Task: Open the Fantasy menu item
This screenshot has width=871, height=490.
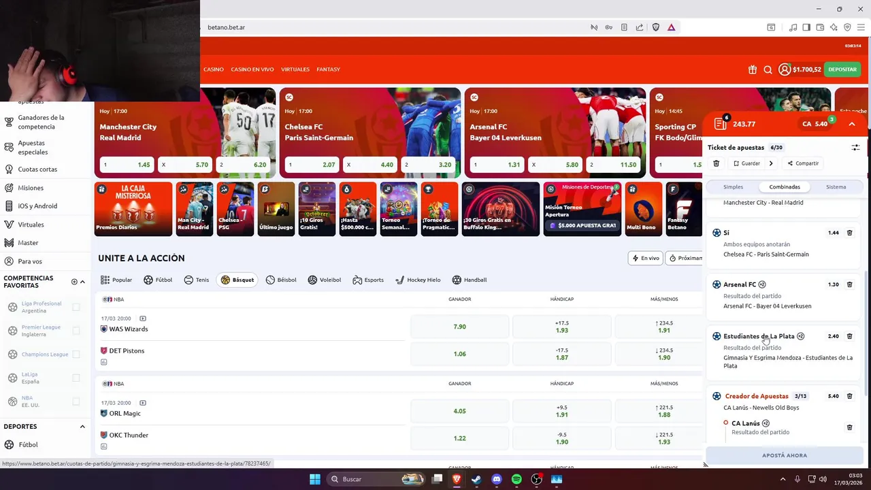Action: (x=328, y=69)
